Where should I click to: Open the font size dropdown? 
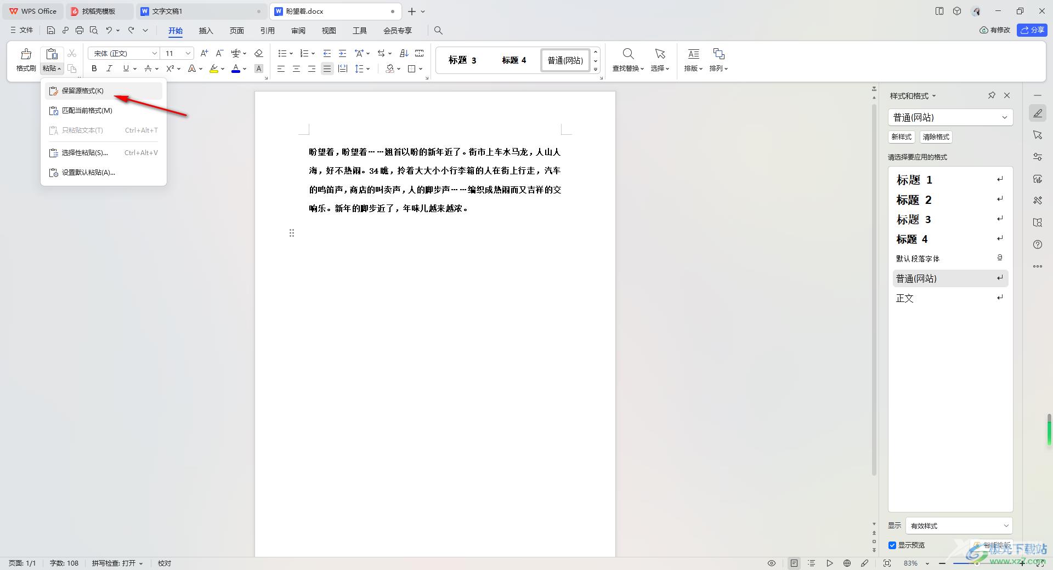point(188,53)
